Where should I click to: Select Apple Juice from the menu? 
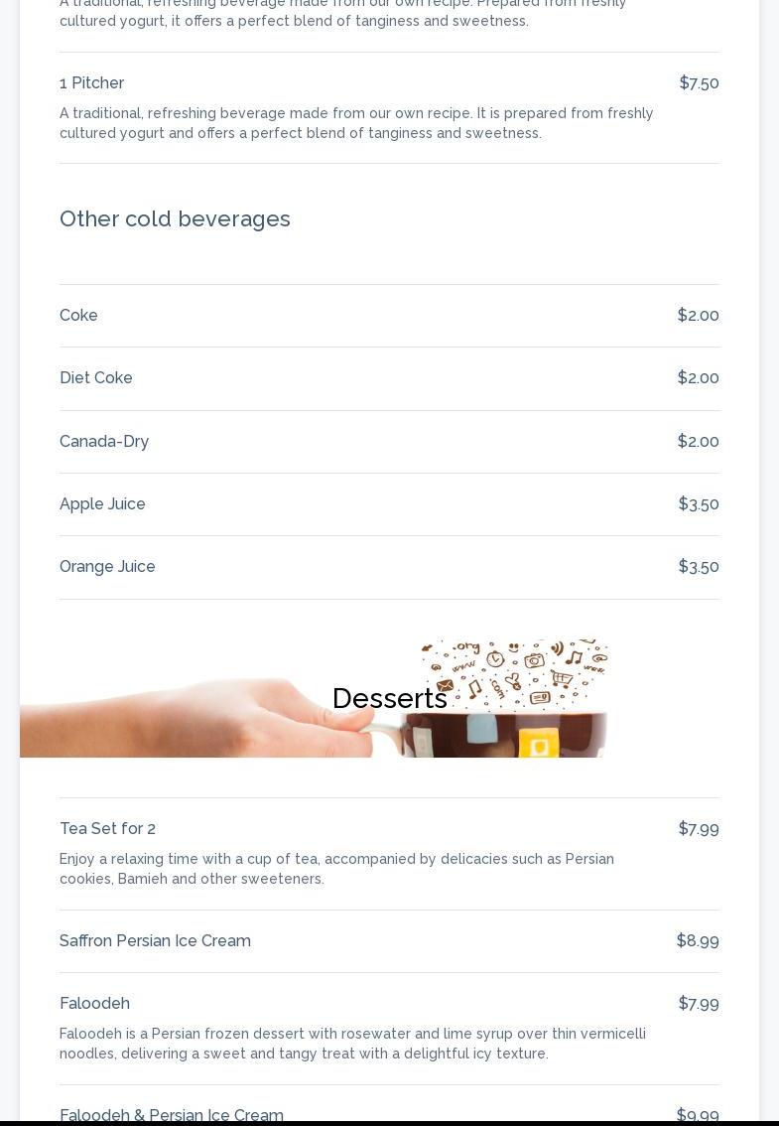pyautogui.click(x=102, y=504)
